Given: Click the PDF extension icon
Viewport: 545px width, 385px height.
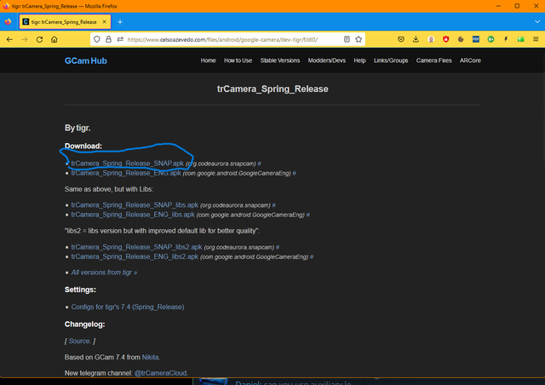Looking at the screenshot, I should 476,39.
